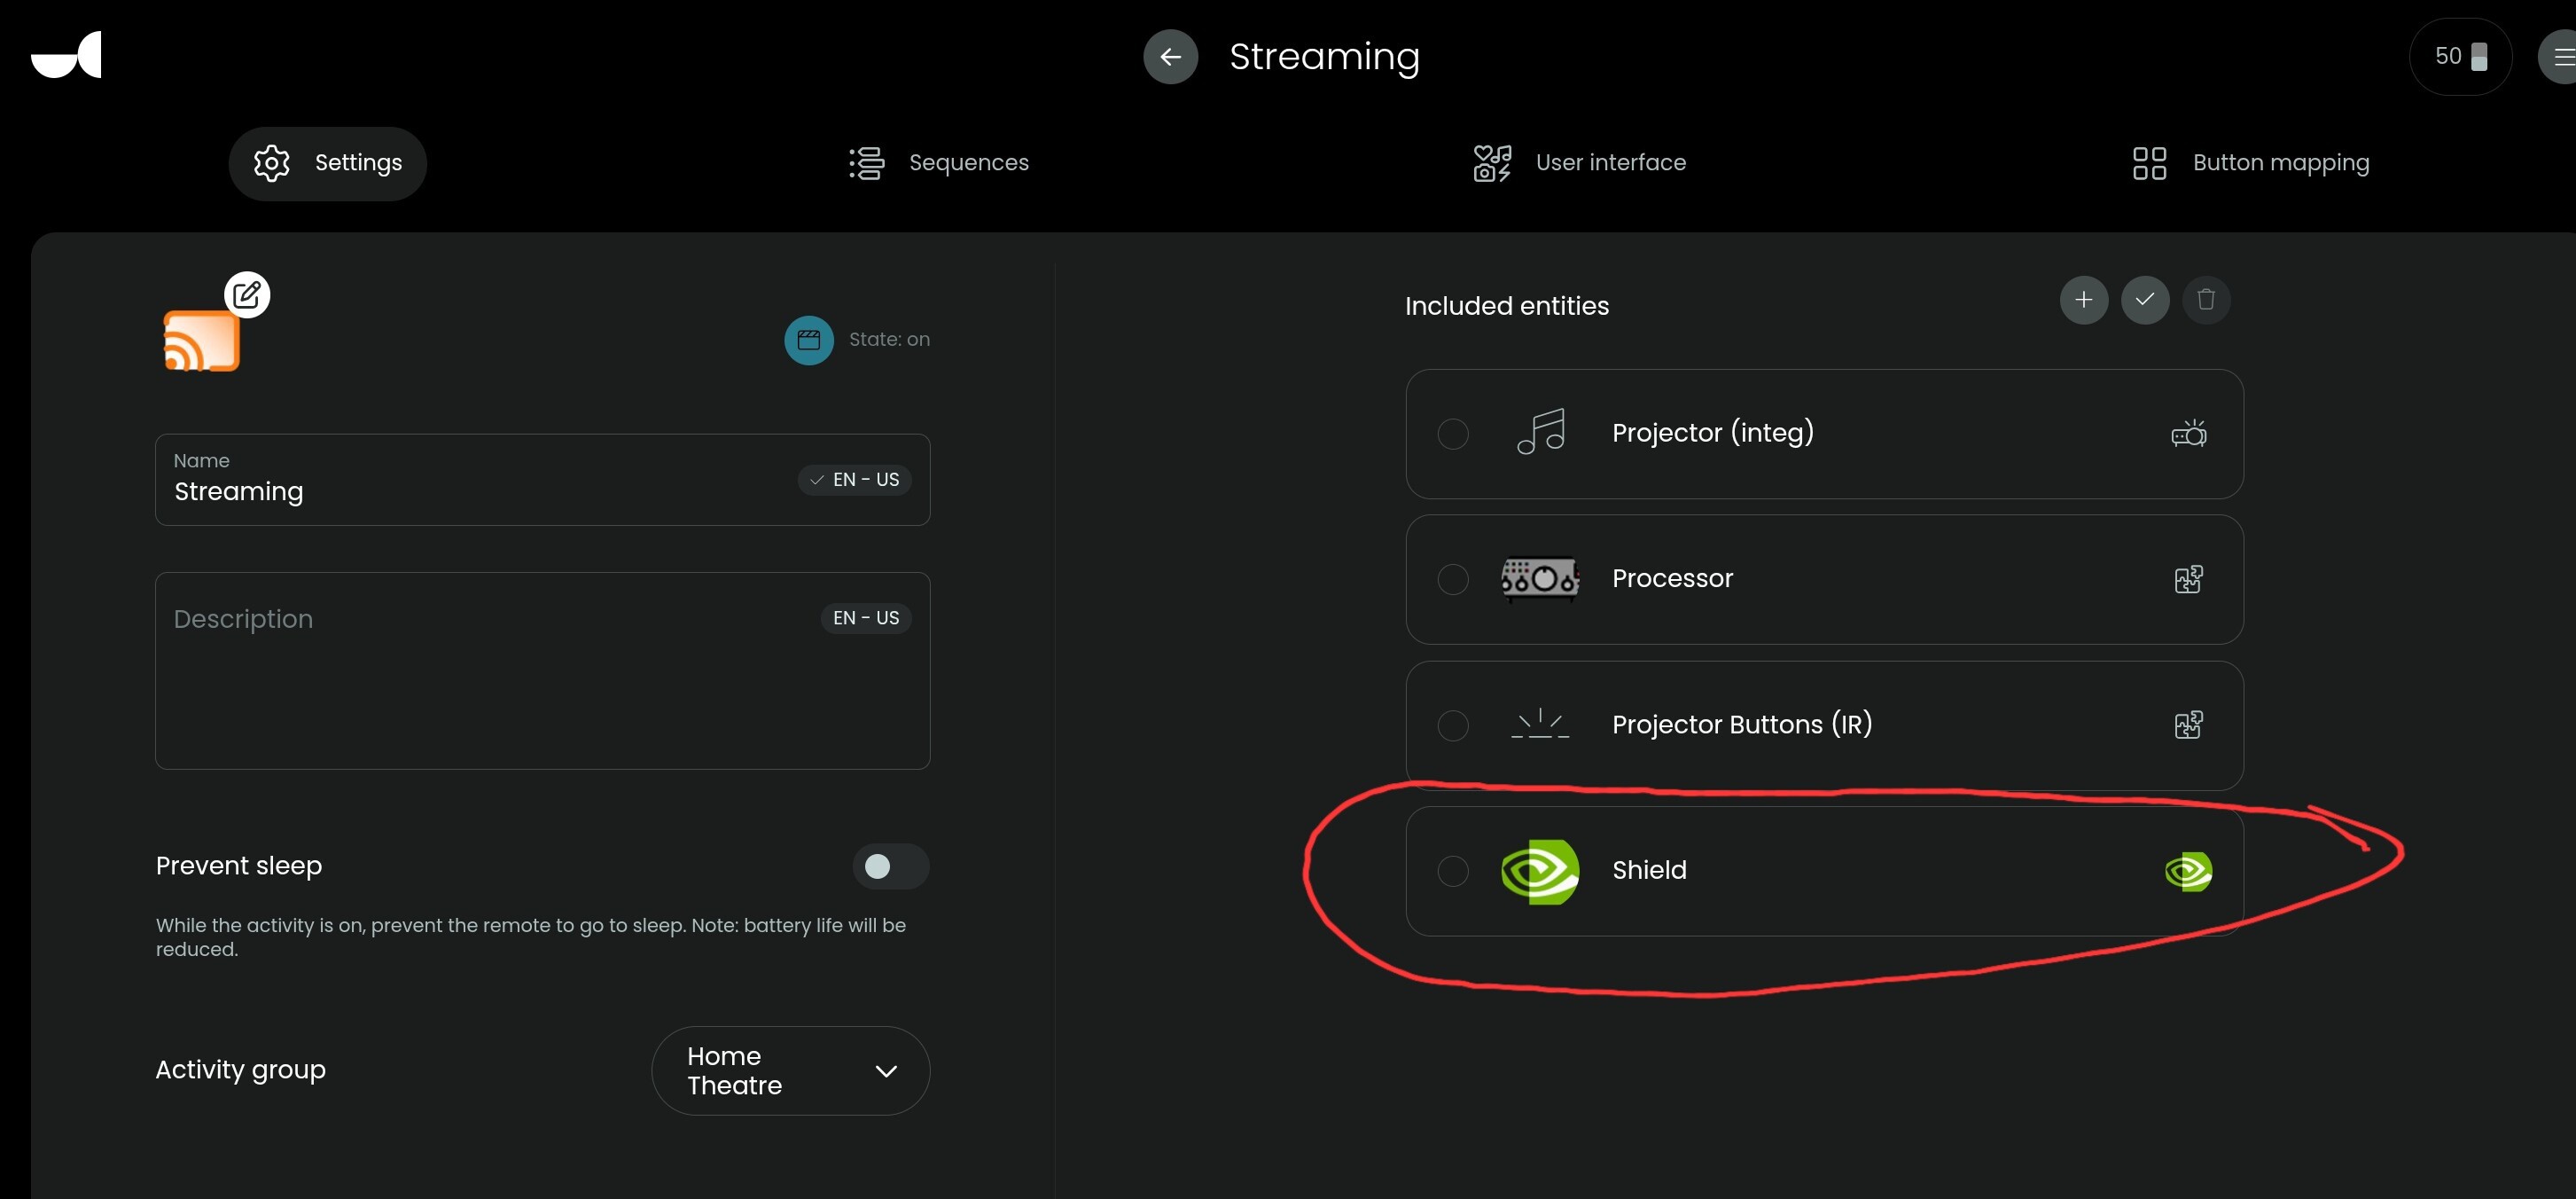Click the trash delete entities icon

[2205, 299]
